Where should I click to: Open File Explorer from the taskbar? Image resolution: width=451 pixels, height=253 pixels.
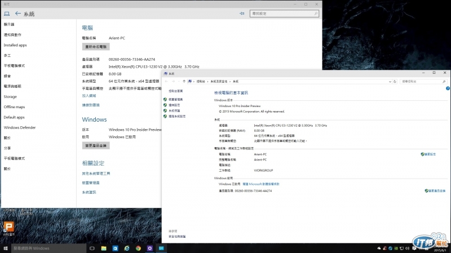point(104,248)
